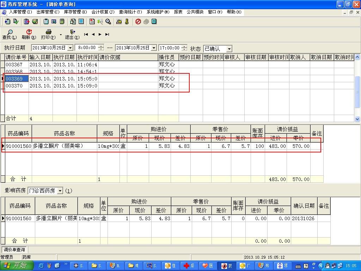Click the 17:00:00 end time spinner
The width and height of the screenshot is (361, 271).
pos(184,48)
